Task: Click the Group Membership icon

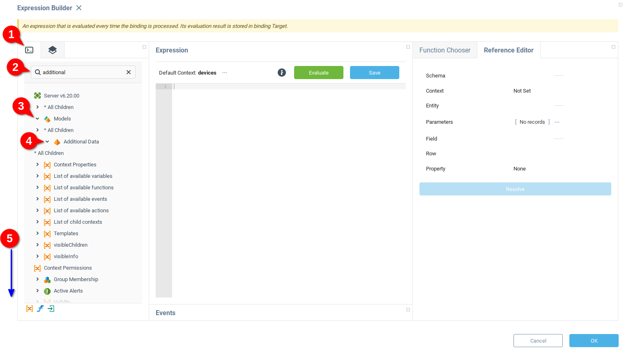Action: (x=47, y=280)
